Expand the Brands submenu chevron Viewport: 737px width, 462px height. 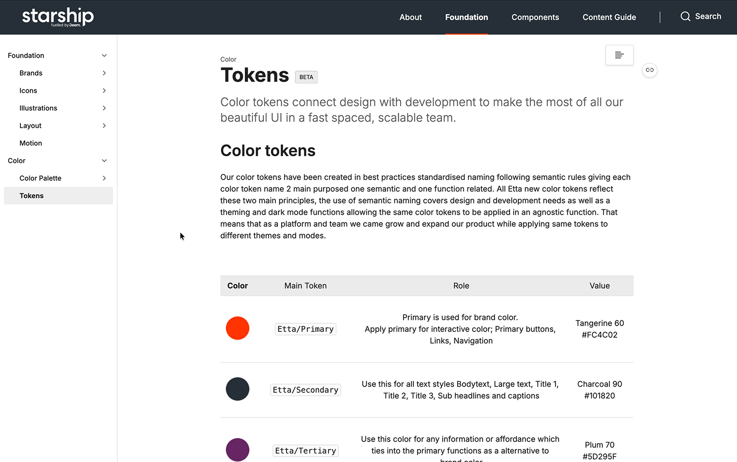104,73
